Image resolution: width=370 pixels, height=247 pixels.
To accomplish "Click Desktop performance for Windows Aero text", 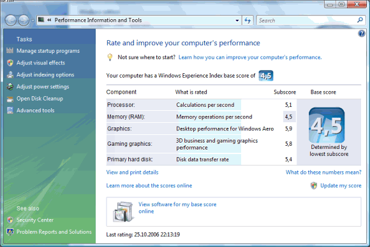I will tap(225, 129).
